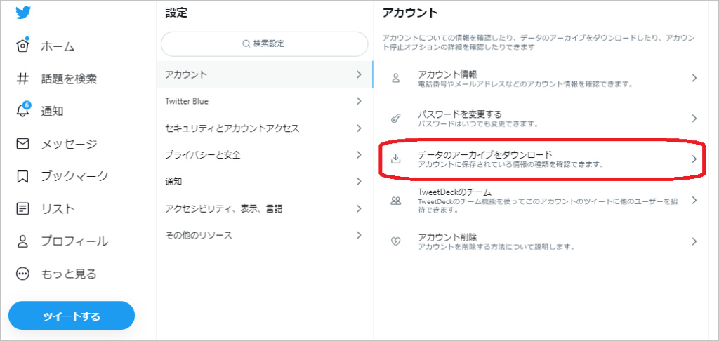Select 通知 in the settings list
The image size is (719, 341).
[x=265, y=182]
